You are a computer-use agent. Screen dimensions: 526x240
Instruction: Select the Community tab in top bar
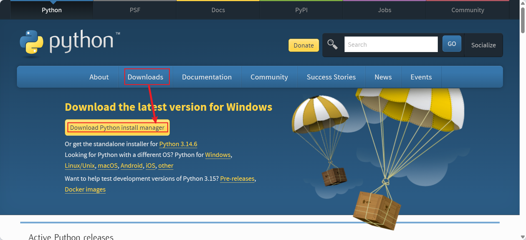coord(468,10)
